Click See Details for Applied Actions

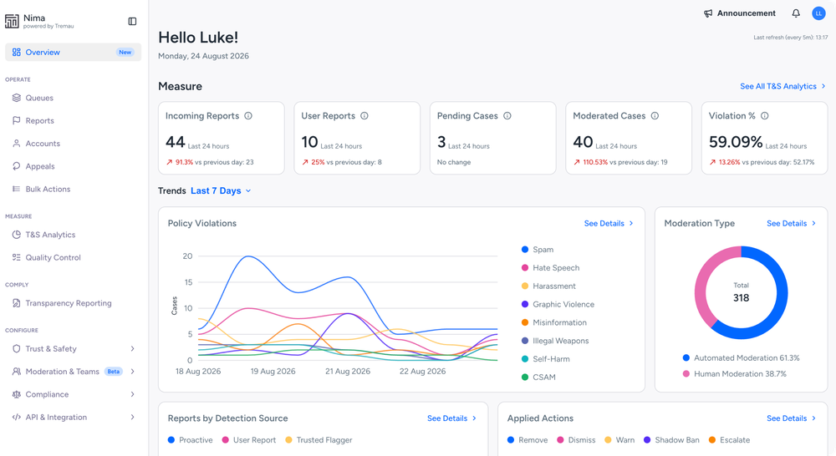(x=791, y=418)
